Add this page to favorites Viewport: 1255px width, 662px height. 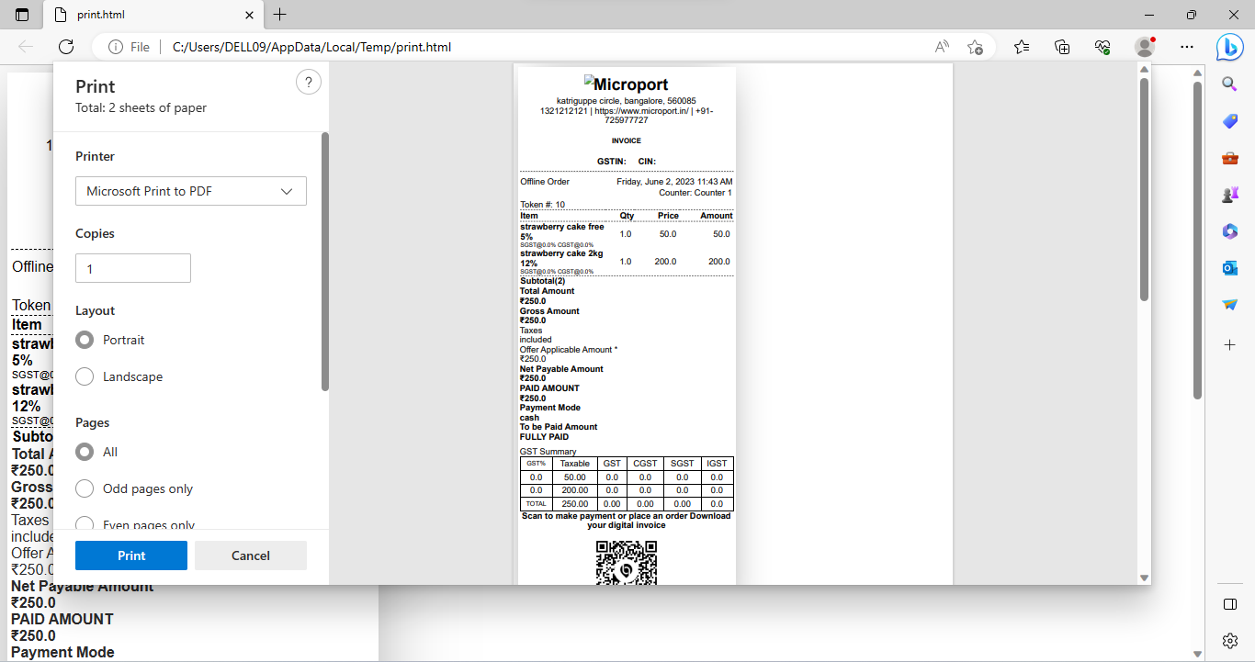pyautogui.click(x=976, y=47)
